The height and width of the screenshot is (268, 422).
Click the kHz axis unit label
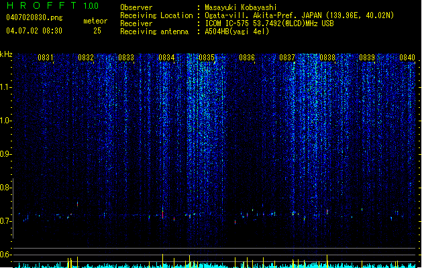pos(6,54)
